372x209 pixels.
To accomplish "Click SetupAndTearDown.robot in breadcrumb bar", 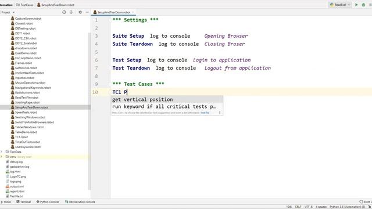I will click(56, 5).
